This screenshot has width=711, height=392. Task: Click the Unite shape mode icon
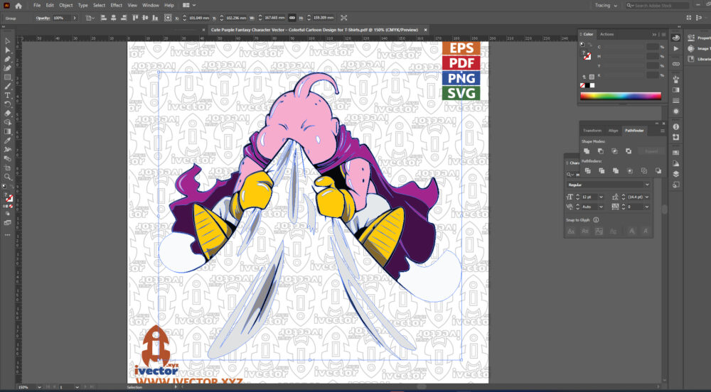point(587,151)
